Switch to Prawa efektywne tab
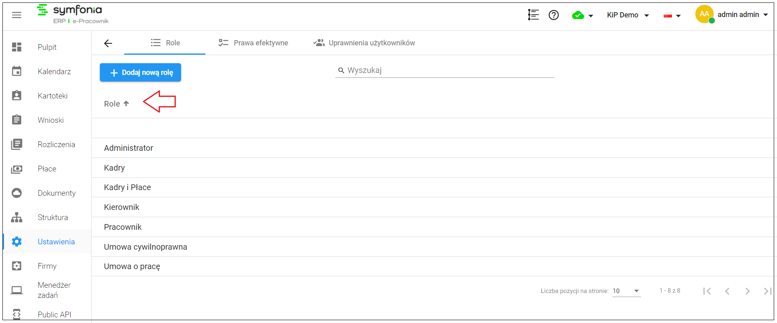 [x=253, y=43]
